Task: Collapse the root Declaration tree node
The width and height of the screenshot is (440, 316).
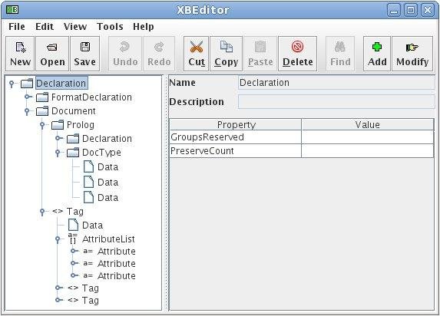Action: pos(12,84)
